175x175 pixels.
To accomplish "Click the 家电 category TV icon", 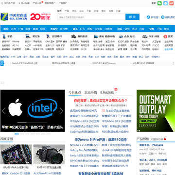I will [x=96, y=36].
